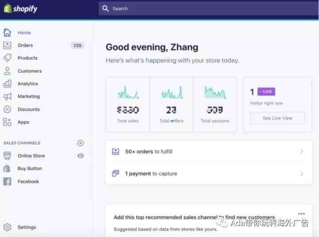Open the Home menu item
Image resolution: width=319 pixels, height=237 pixels.
pyautogui.click(x=24, y=32)
